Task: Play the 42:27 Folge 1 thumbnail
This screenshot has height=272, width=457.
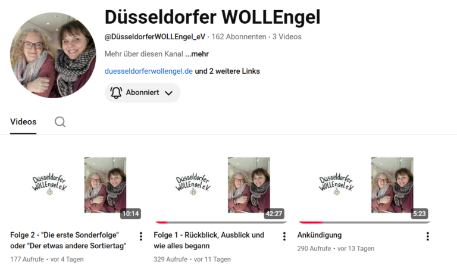Action: pyautogui.click(x=221, y=185)
